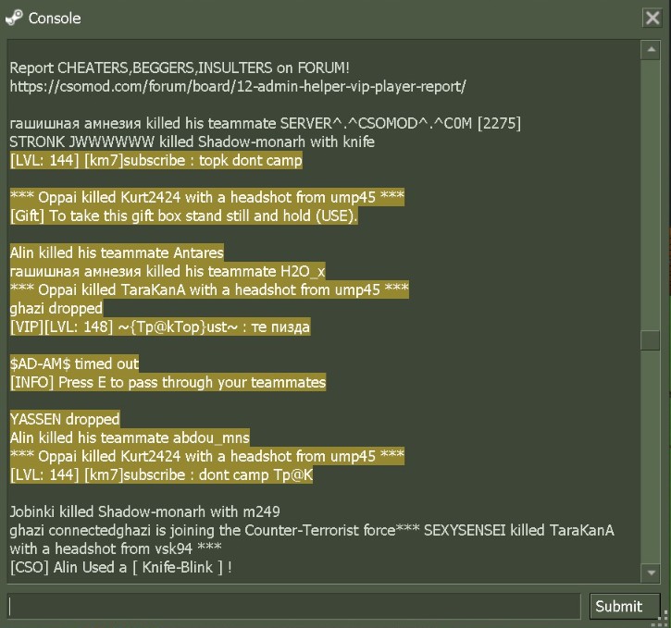Open the csomod.com forum report URL

[x=238, y=86]
